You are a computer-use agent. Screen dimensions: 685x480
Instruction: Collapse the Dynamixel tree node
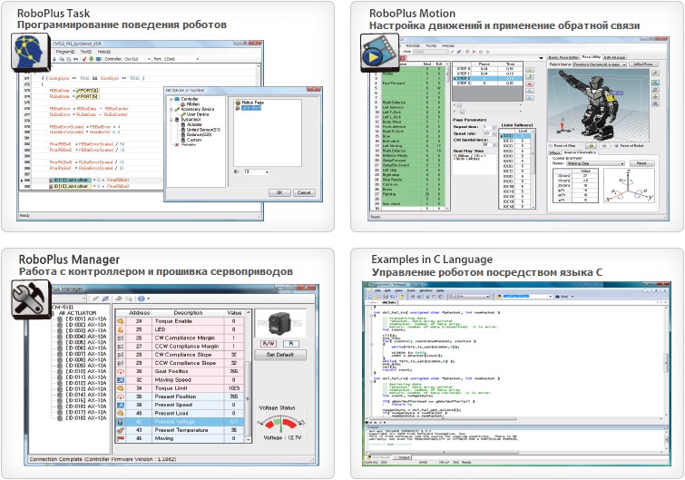171,119
